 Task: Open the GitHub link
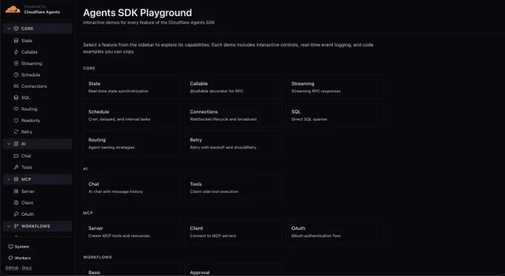point(12,268)
